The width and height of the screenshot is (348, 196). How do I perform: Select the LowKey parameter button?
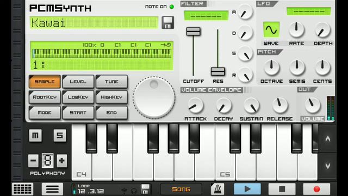coord(78,97)
